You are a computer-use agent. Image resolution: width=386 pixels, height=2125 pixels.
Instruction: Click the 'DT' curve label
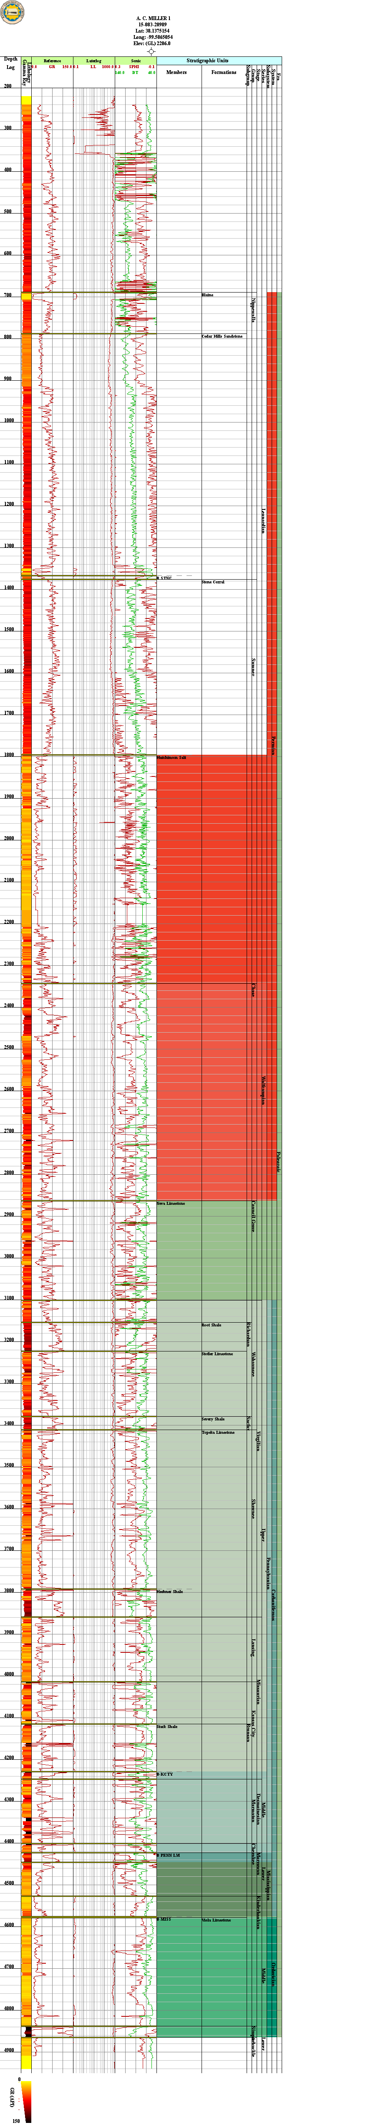tap(135, 73)
